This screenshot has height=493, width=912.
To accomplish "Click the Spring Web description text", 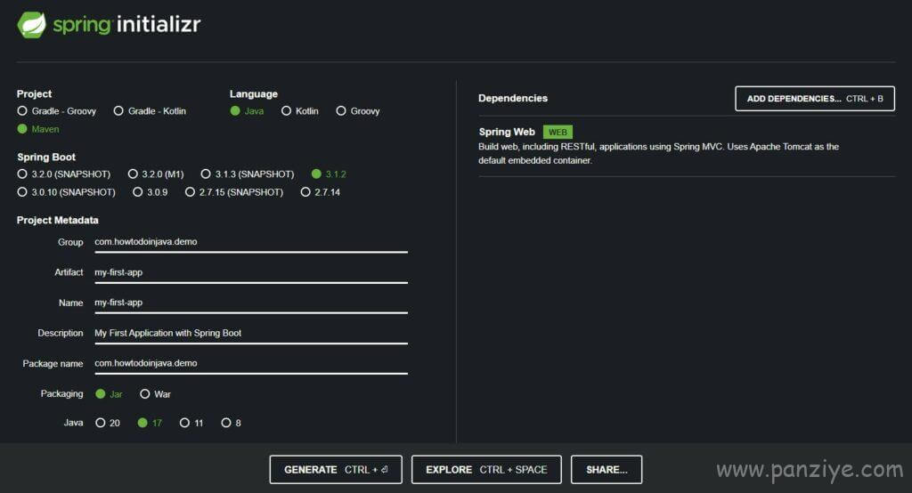I will (658, 153).
